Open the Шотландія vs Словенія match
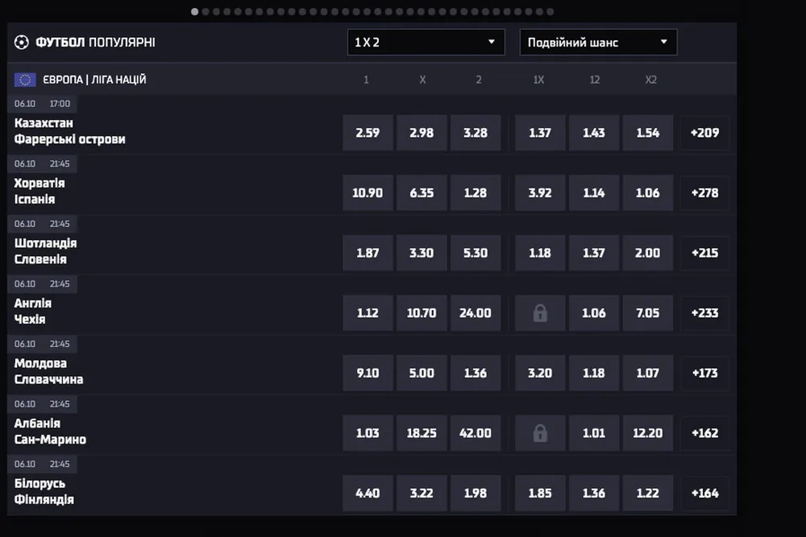 [45, 251]
